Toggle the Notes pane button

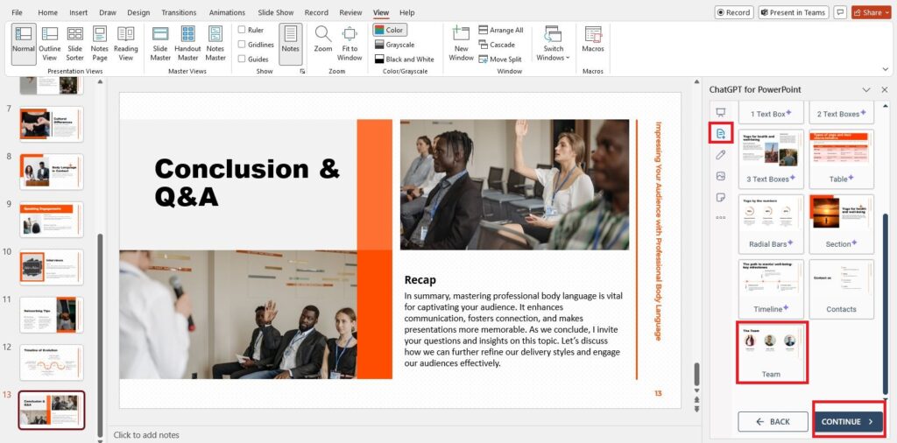pyautogui.click(x=290, y=44)
